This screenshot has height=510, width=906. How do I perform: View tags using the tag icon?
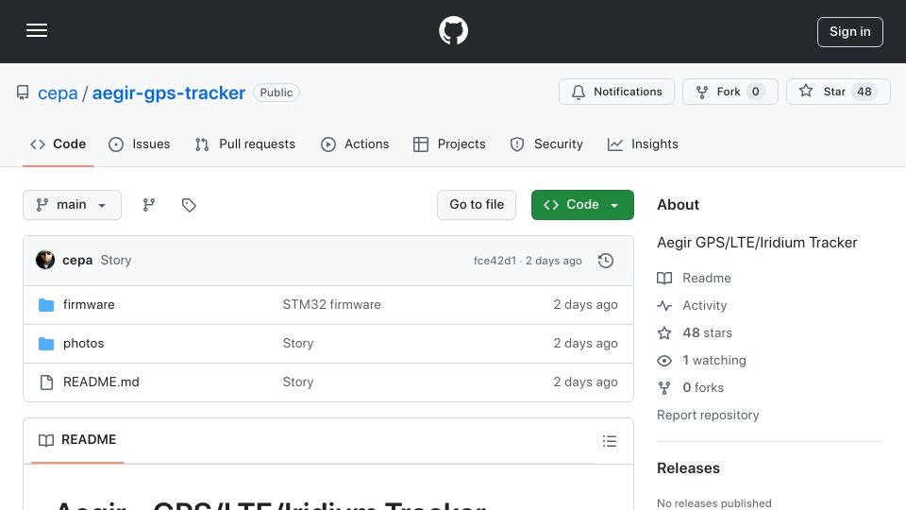(189, 205)
